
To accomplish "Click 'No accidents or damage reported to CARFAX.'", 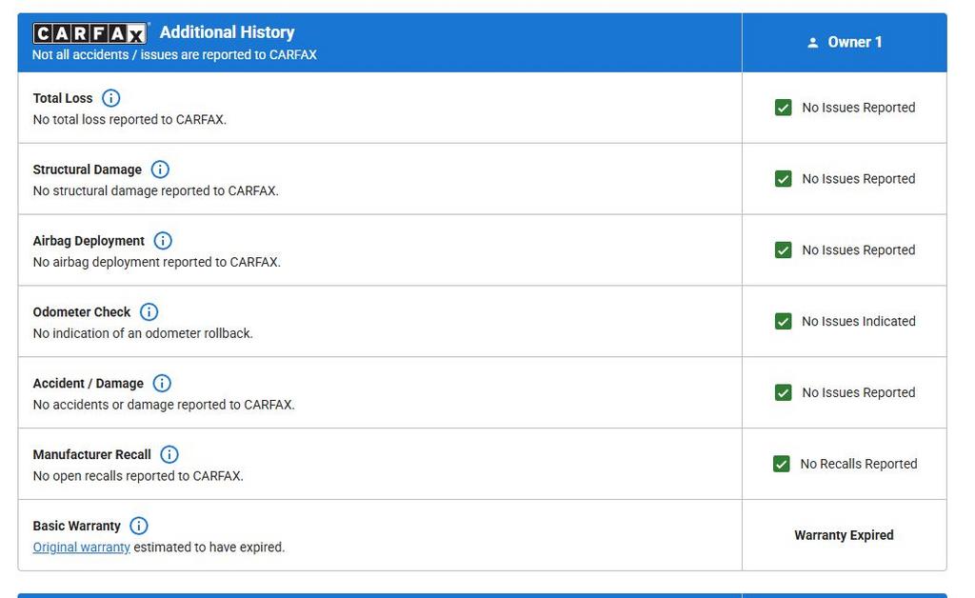I will tap(164, 405).
